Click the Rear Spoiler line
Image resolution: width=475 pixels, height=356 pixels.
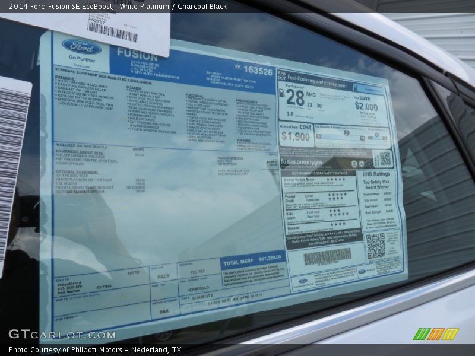tap(69, 164)
